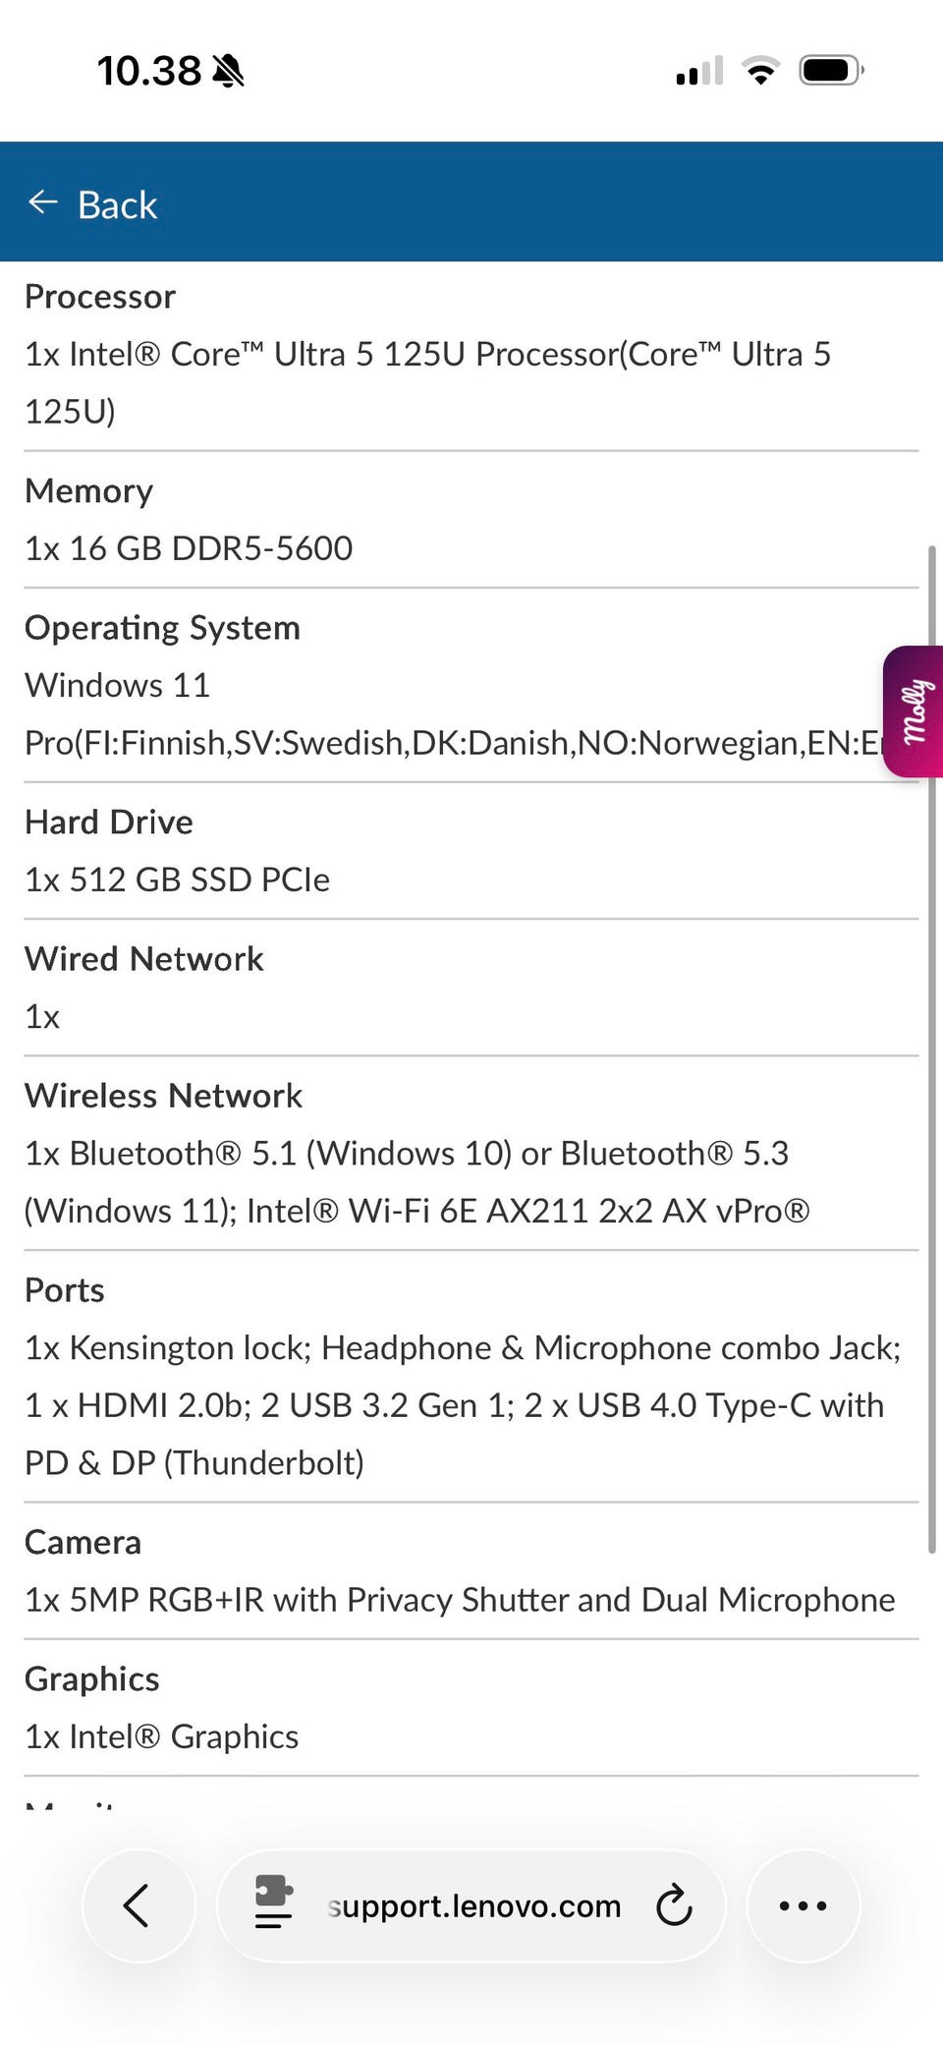Tap the Ports section heading
Image resolution: width=943 pixels, height=2045 pixels.
(x=65, y=1290)
